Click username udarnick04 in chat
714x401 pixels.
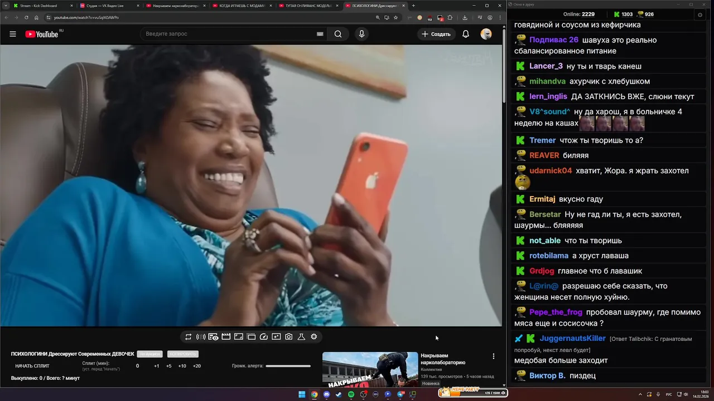click(551, 171)
